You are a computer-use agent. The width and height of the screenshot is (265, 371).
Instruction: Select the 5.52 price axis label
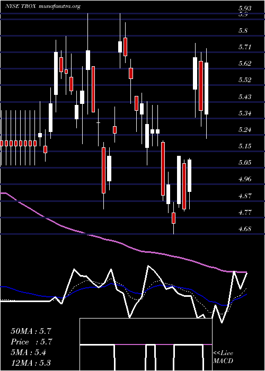(245, 79)
